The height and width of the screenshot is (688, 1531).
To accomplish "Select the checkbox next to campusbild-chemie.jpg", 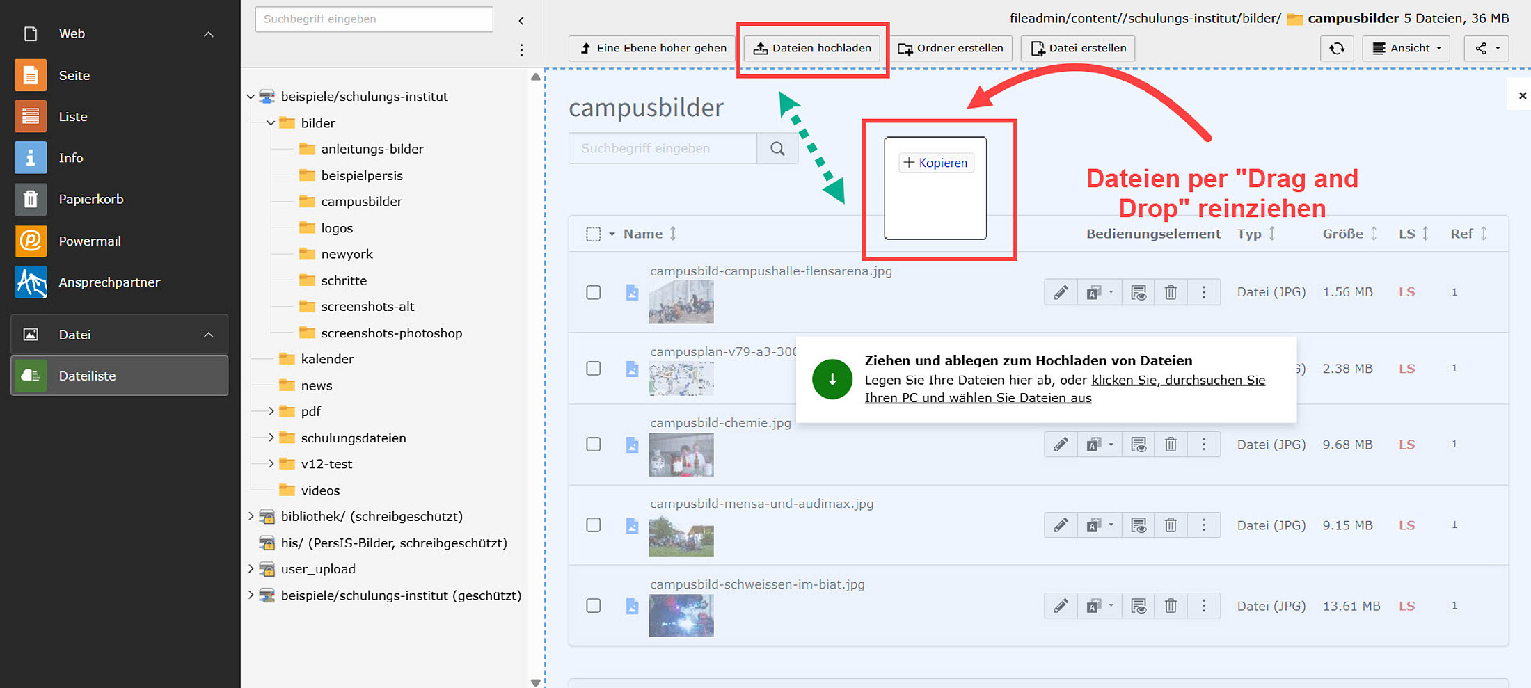I will (594, 445).
